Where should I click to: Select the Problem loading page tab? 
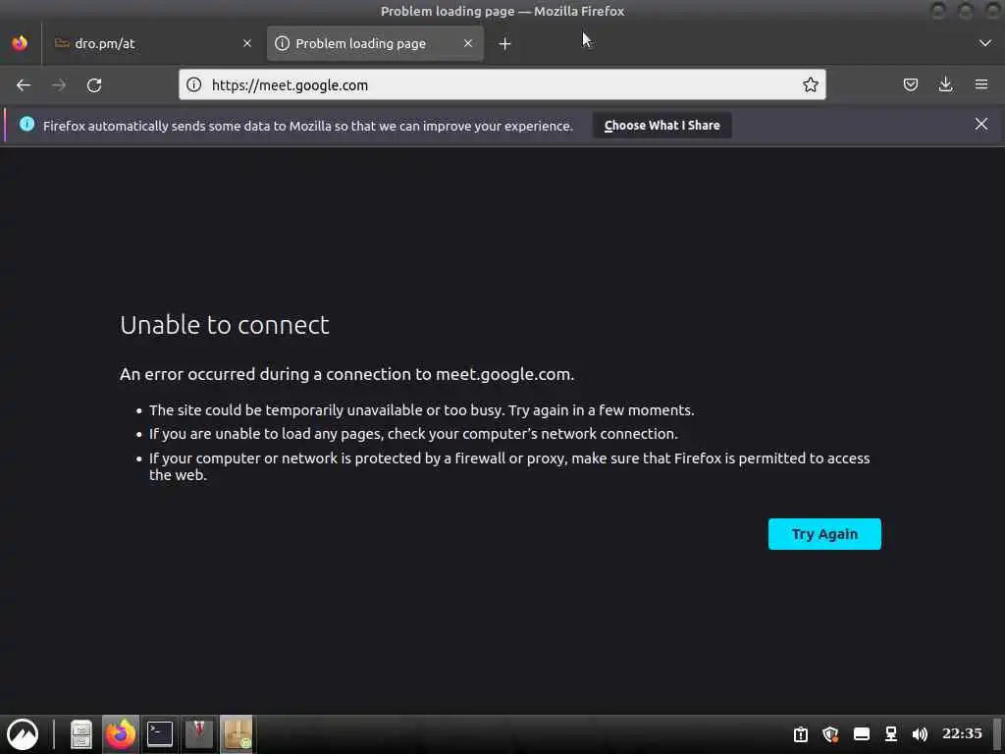click(375, 43)
